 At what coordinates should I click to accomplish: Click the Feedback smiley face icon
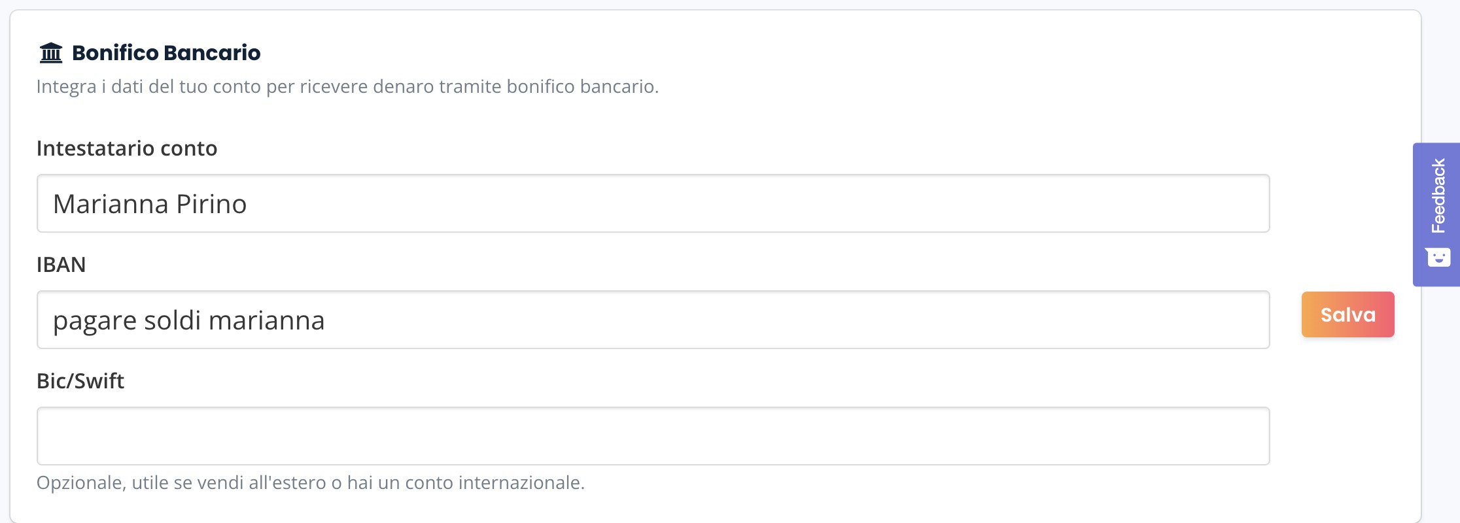coord(1438,258)
